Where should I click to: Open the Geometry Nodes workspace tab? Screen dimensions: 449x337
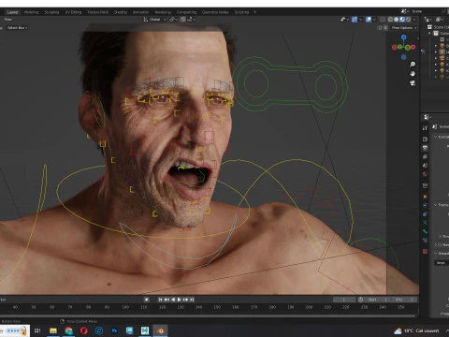(x=215, y=12)
